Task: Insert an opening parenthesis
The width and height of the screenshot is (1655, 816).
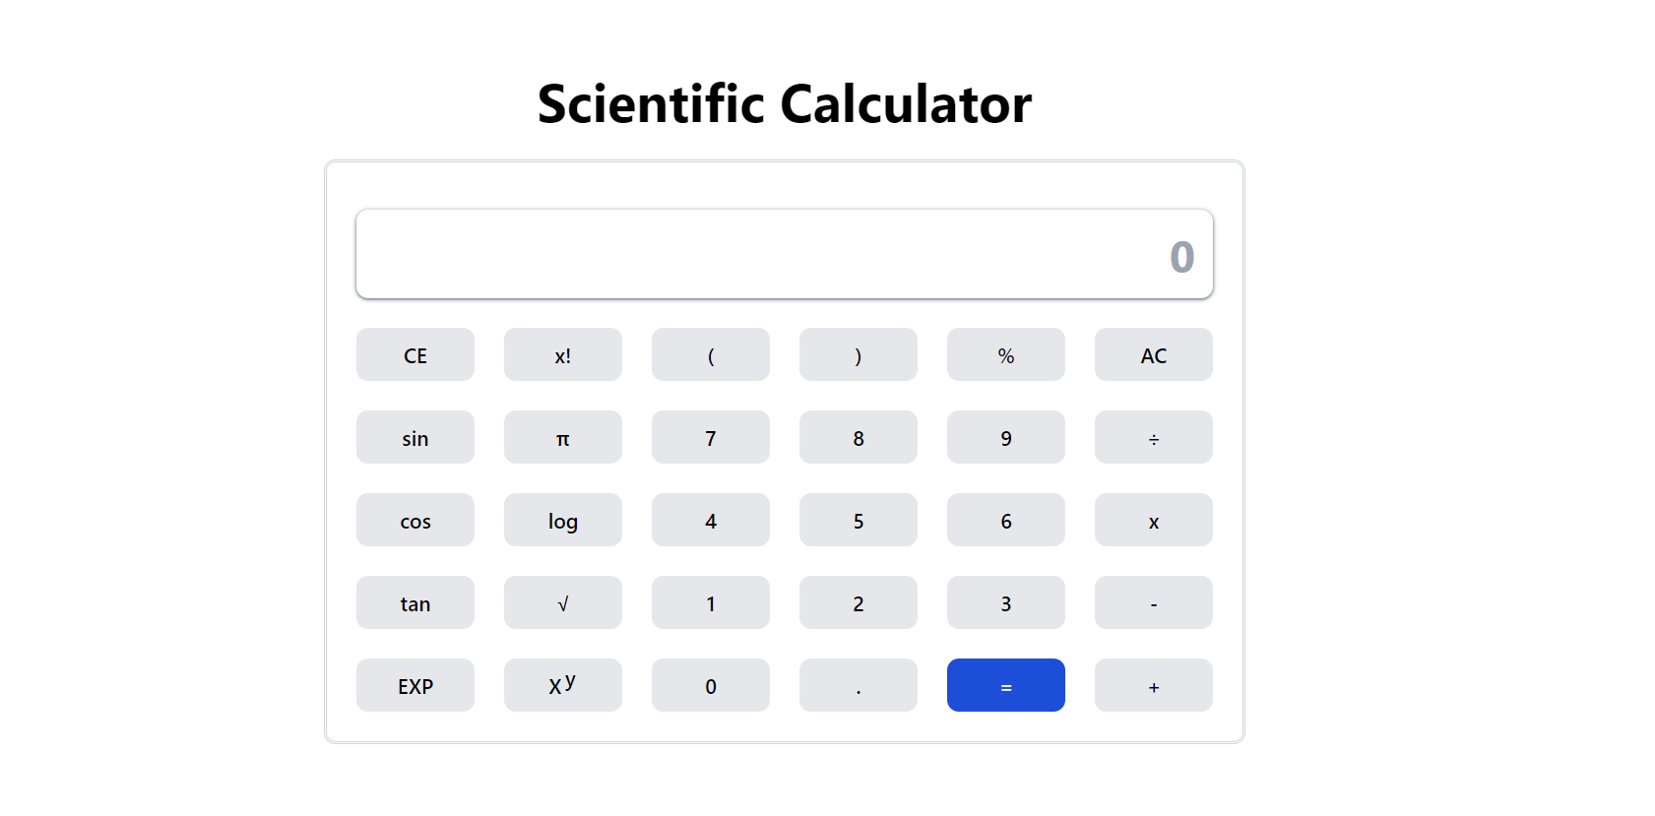Action: pos(711,354)
